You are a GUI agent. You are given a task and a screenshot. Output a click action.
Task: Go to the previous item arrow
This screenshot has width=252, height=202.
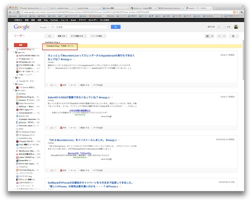(x=219, y=36)
